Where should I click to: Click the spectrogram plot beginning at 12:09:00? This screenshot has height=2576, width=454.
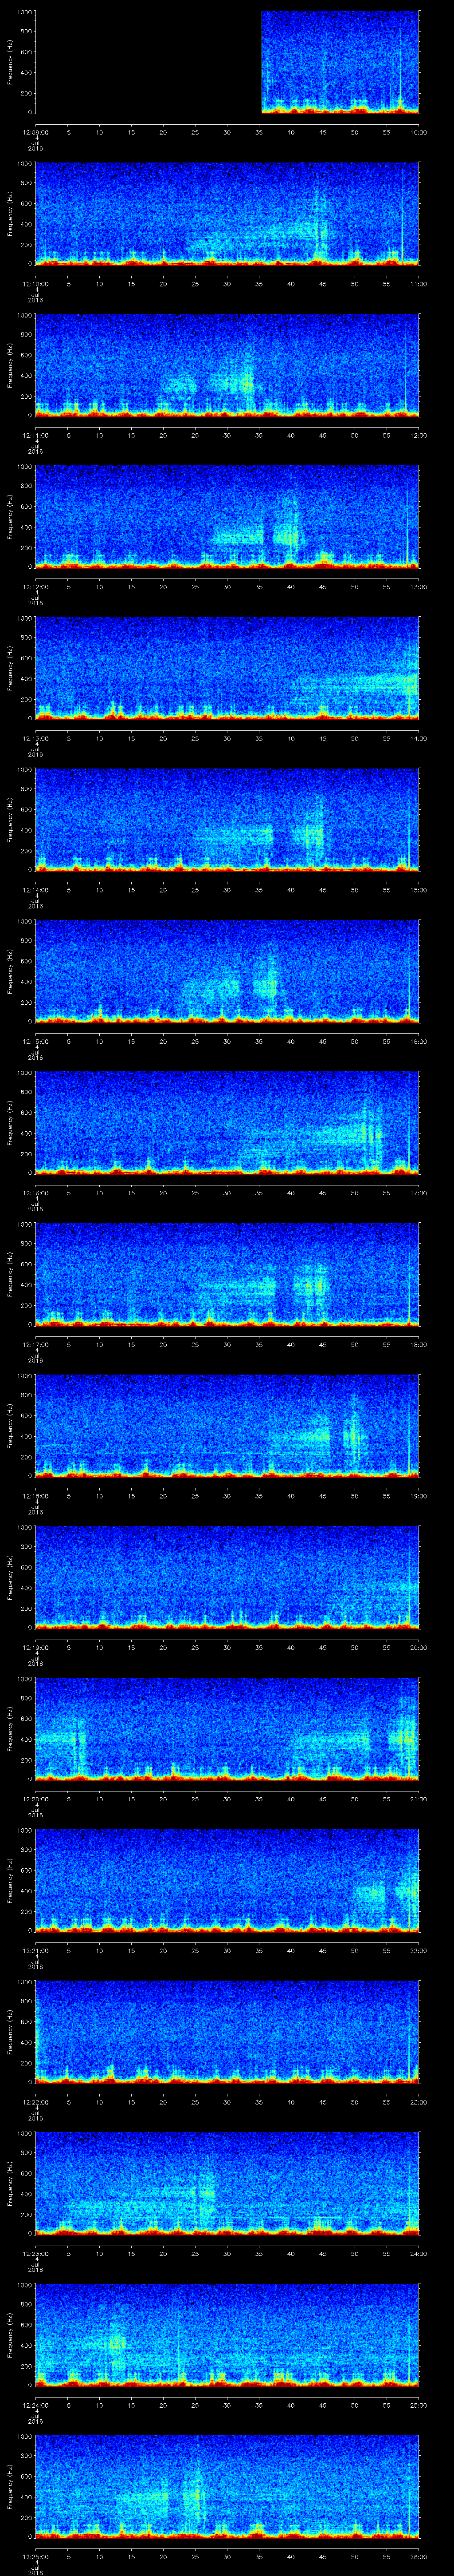(x=227, y=62)
